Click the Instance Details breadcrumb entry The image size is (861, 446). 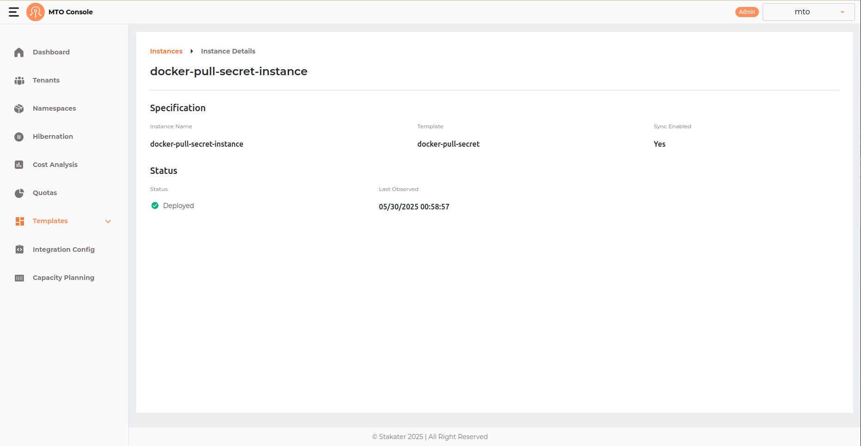[228, 51]
